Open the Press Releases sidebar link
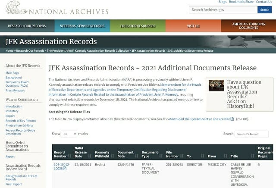This screenshot has height=188, width=276. coord(15,91)
